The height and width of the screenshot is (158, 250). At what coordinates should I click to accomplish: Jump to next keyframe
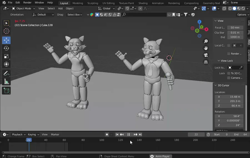coord(135,134)
